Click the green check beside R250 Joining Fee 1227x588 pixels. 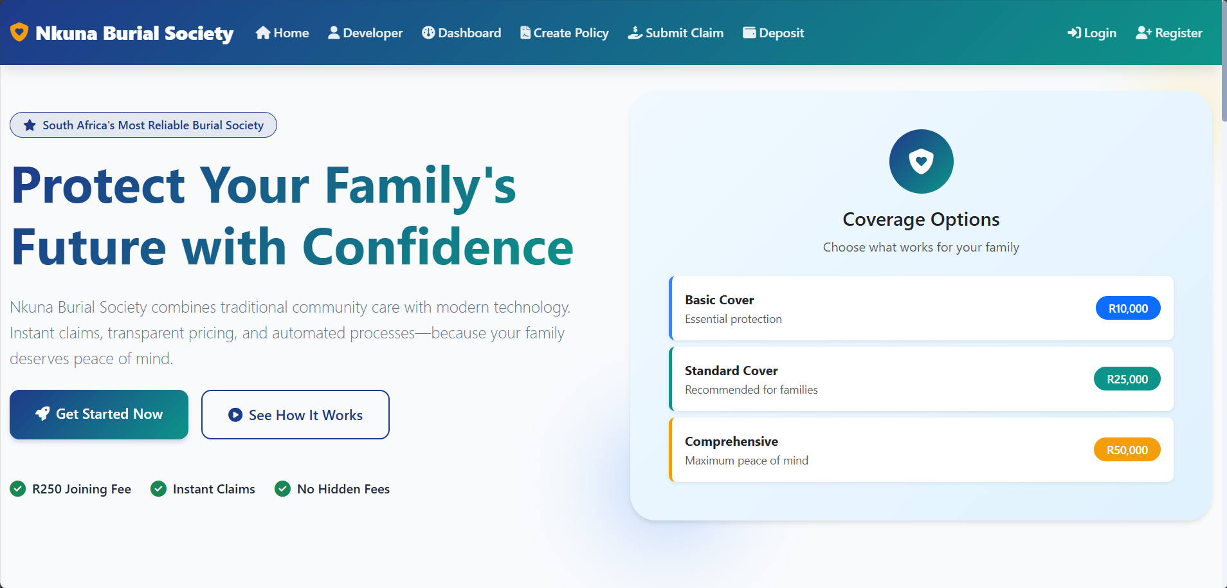tap(18, 489)
